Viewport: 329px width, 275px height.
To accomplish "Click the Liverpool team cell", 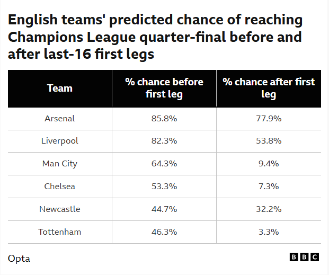I will tap(60, 141).
